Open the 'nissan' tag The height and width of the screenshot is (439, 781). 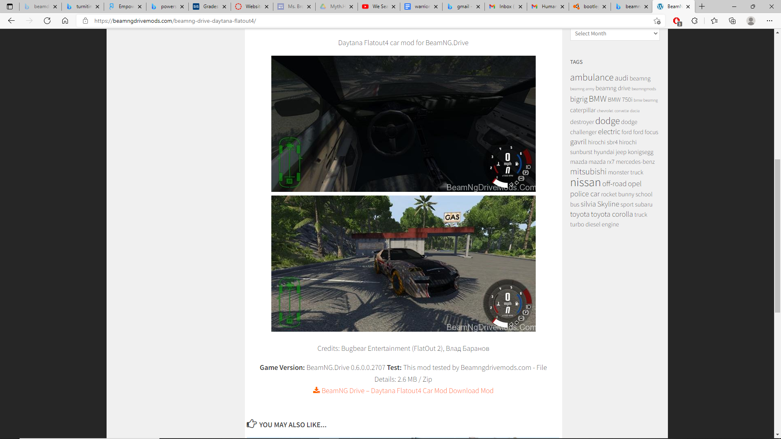pos(585,183)
